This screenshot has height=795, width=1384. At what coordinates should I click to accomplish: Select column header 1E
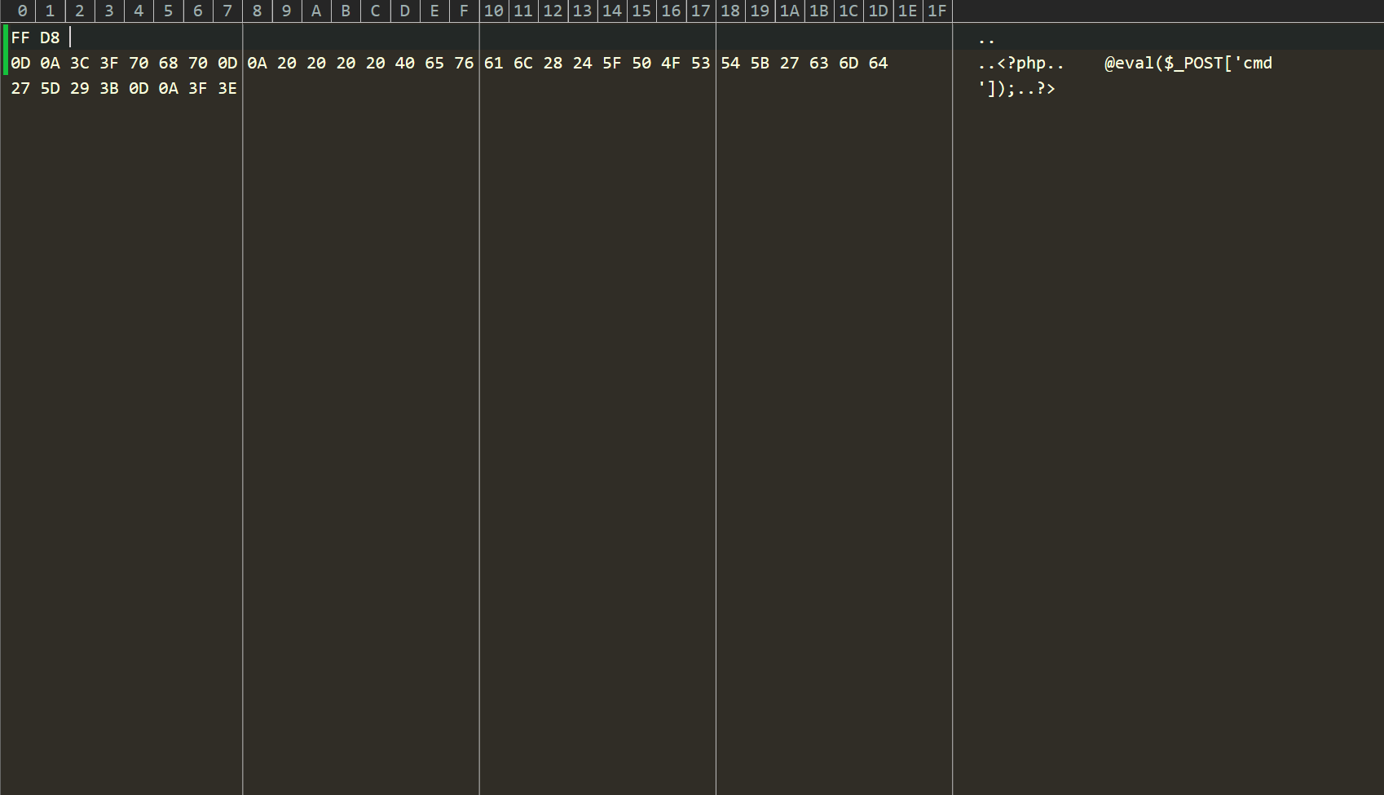pyautogui.click(x=907, y=11)
